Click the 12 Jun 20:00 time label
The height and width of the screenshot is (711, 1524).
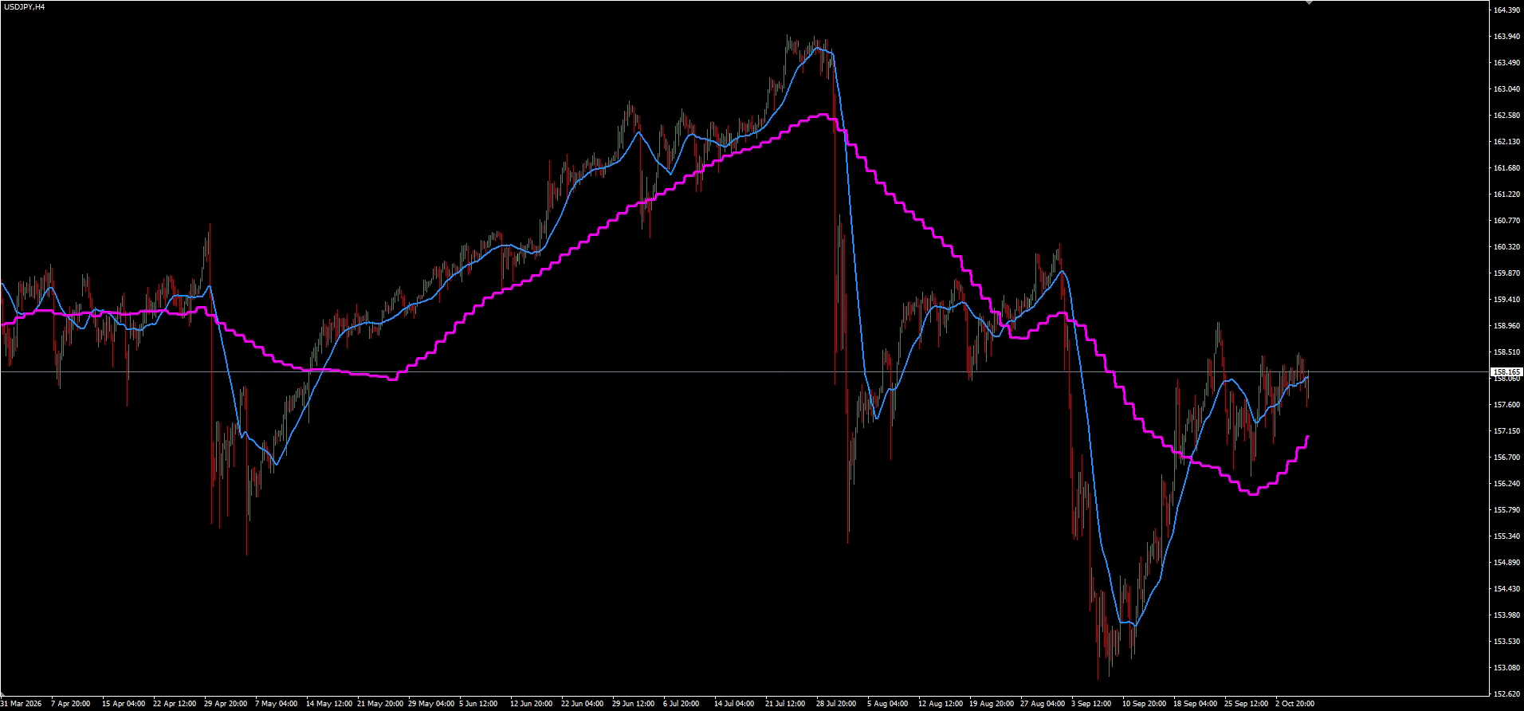tap(532, 704)
